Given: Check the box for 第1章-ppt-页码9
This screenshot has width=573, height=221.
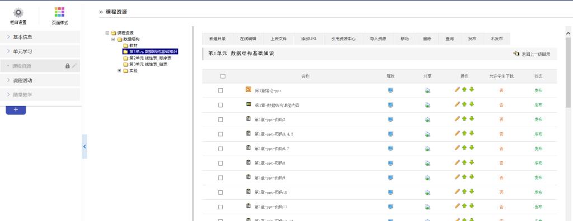Looking at the screenshot, I should 220,177.
